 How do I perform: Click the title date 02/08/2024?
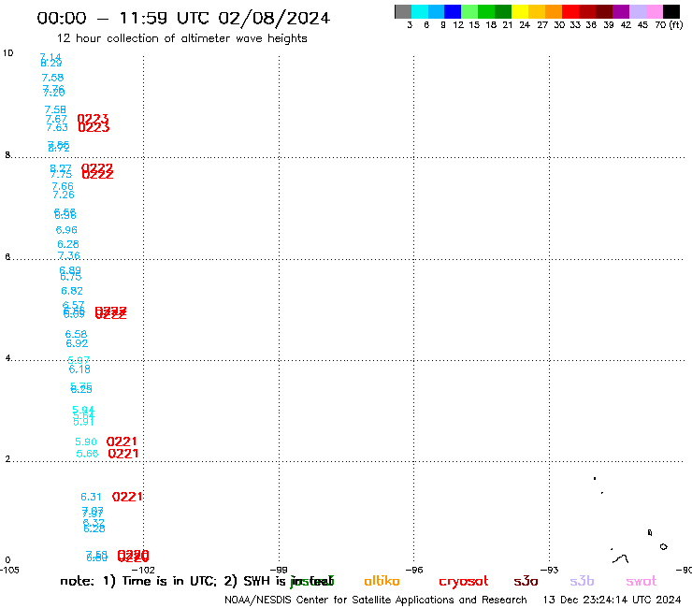274,18
